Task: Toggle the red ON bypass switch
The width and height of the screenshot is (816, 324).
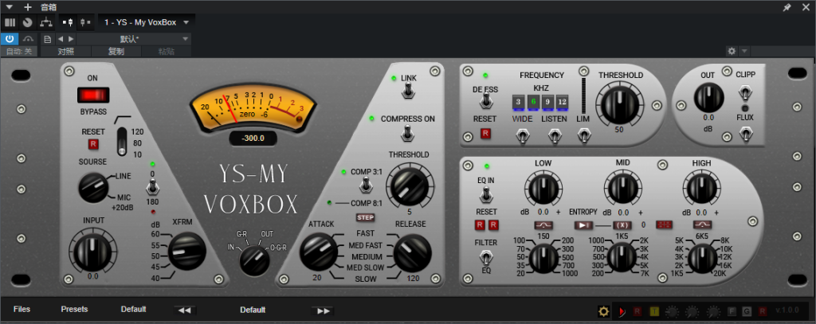Action: pyautogui.click(x=92, y=96)
